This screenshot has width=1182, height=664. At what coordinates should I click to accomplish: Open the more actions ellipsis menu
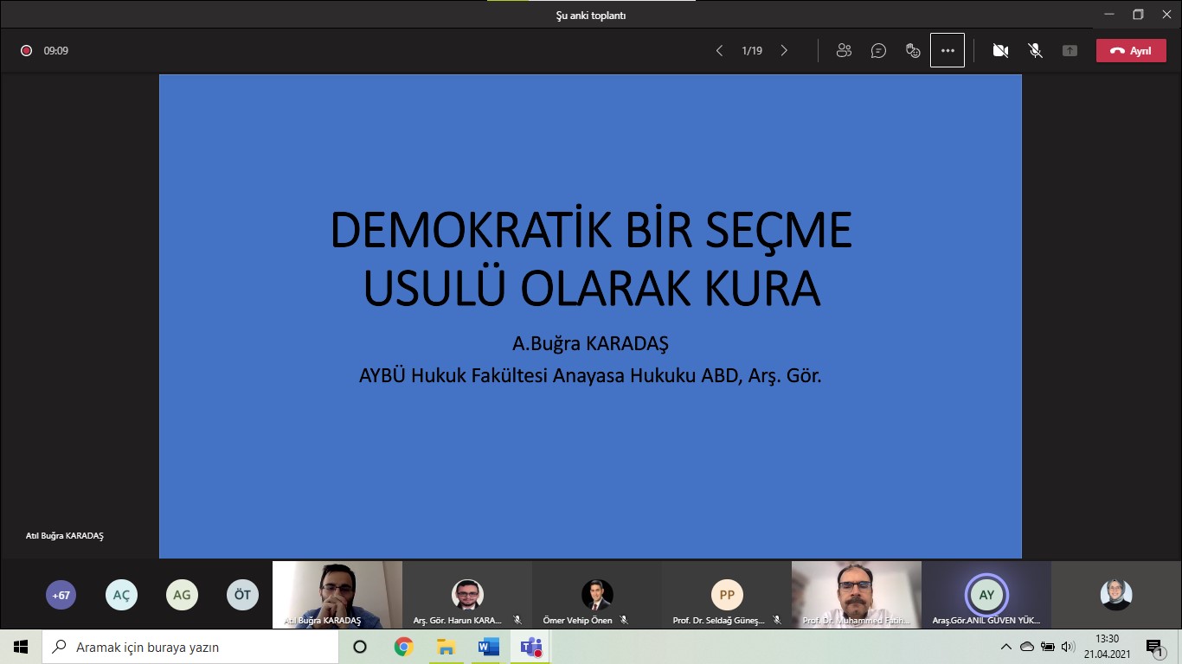948,51
